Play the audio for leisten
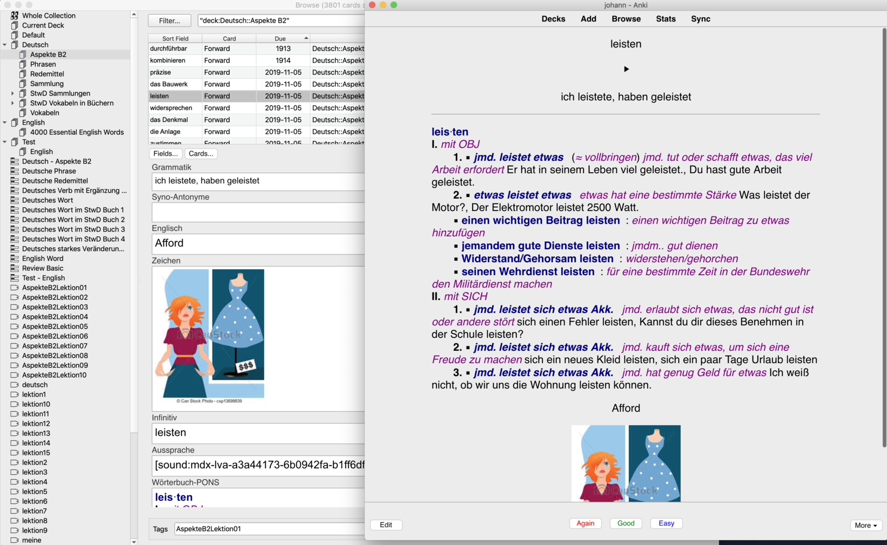Screen dimensions: 887x545 tap(626, 69)
